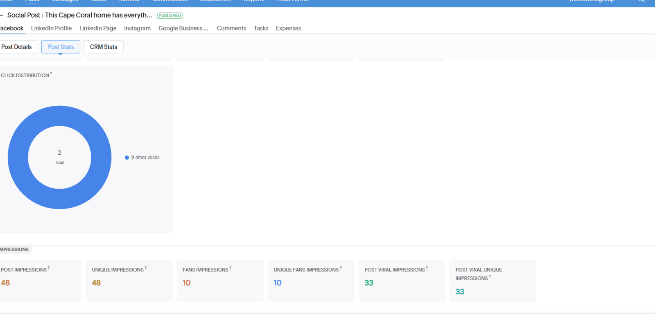Image resolution: width=655 pixels, height=316 pixels.
Task: Open the Expenses tab
Action: [x=288, y=28]
